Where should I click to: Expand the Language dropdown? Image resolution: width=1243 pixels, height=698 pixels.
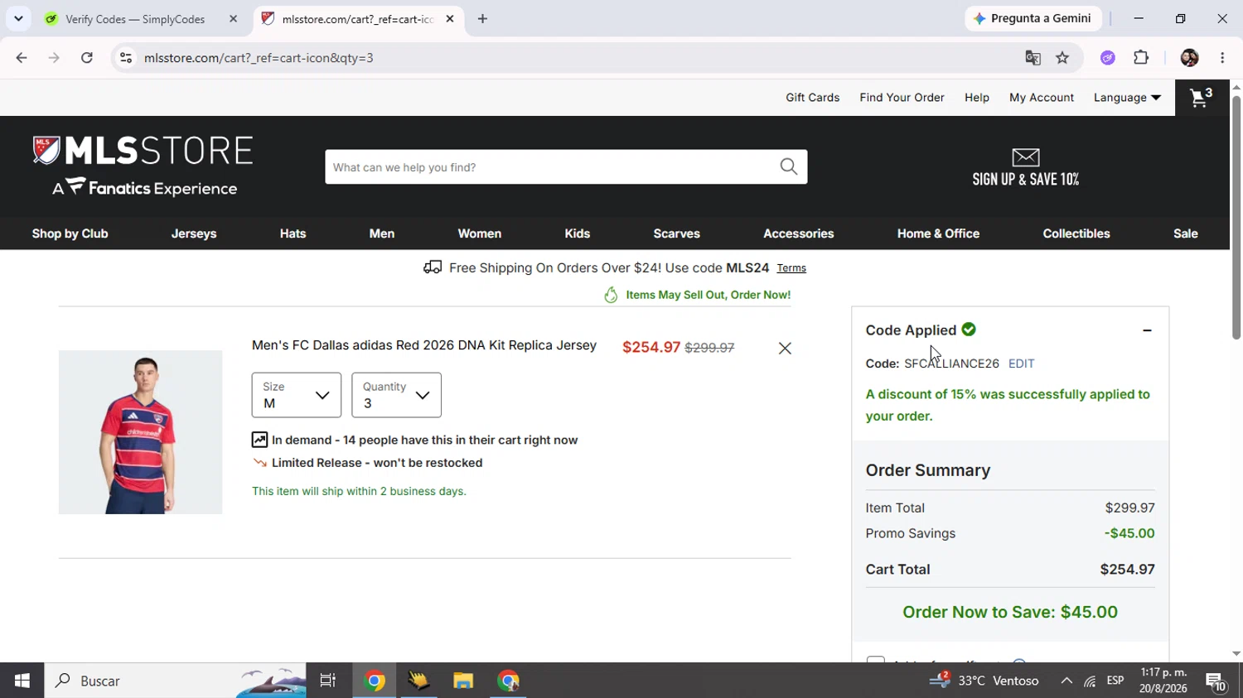tap(1127, 98)
